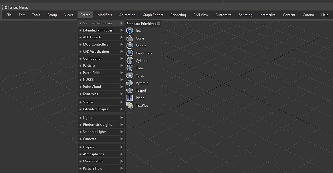Open the Civil View menu

pos(201,15)
